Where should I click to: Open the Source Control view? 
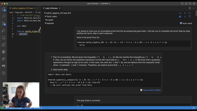coord(3,23)
